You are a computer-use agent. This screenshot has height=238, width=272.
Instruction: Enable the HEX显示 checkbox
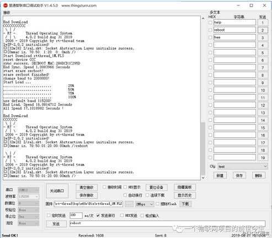[125, 187]
